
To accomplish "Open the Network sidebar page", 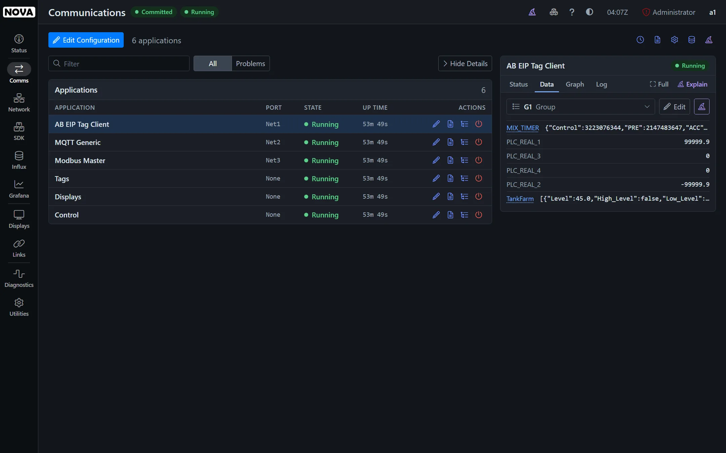I will (x=19, y=103).
